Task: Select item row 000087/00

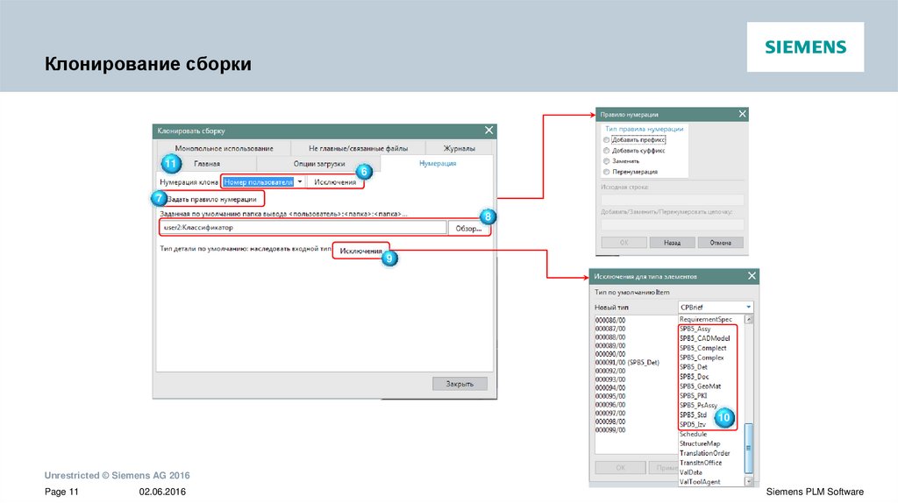Action: point(610,329)
